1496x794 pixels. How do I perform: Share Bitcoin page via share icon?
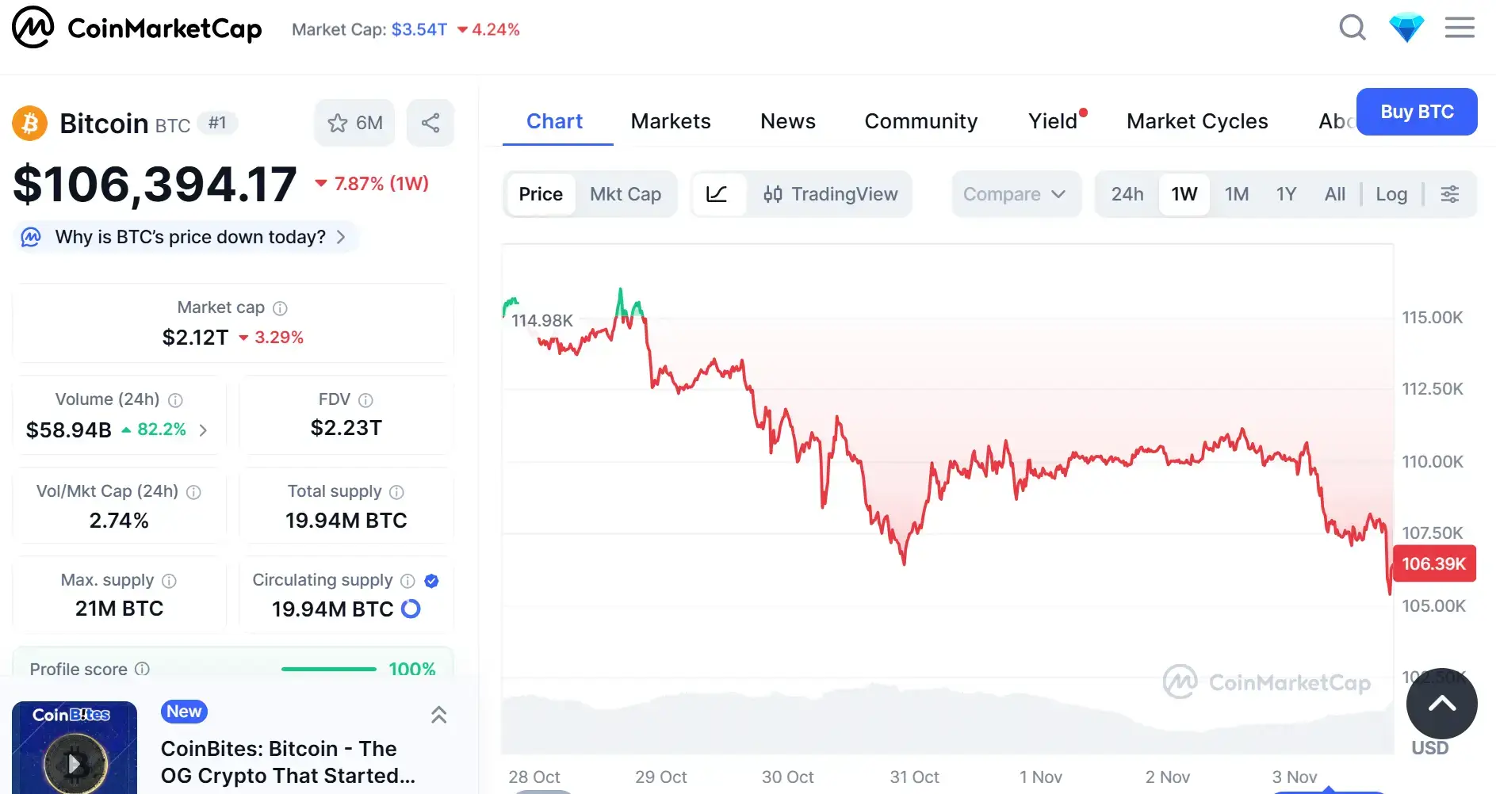pos(430,123)
